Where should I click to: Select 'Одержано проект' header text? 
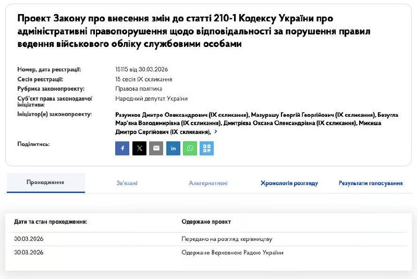point(206,222)
